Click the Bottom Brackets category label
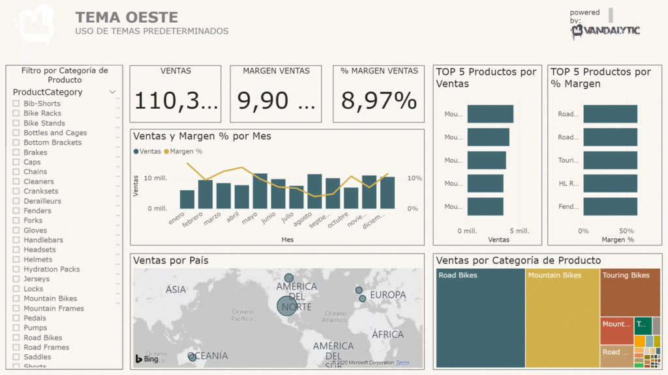The height and width of the screenshot is (375, 668). point(52,143)
